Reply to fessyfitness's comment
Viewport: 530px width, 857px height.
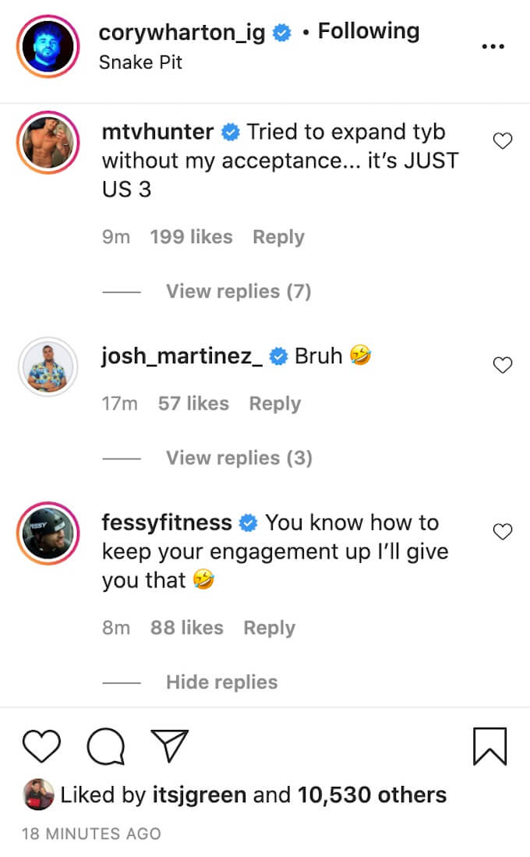[269, 628]
